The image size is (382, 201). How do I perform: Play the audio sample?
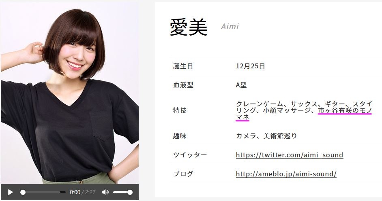(x=10, y=192)
